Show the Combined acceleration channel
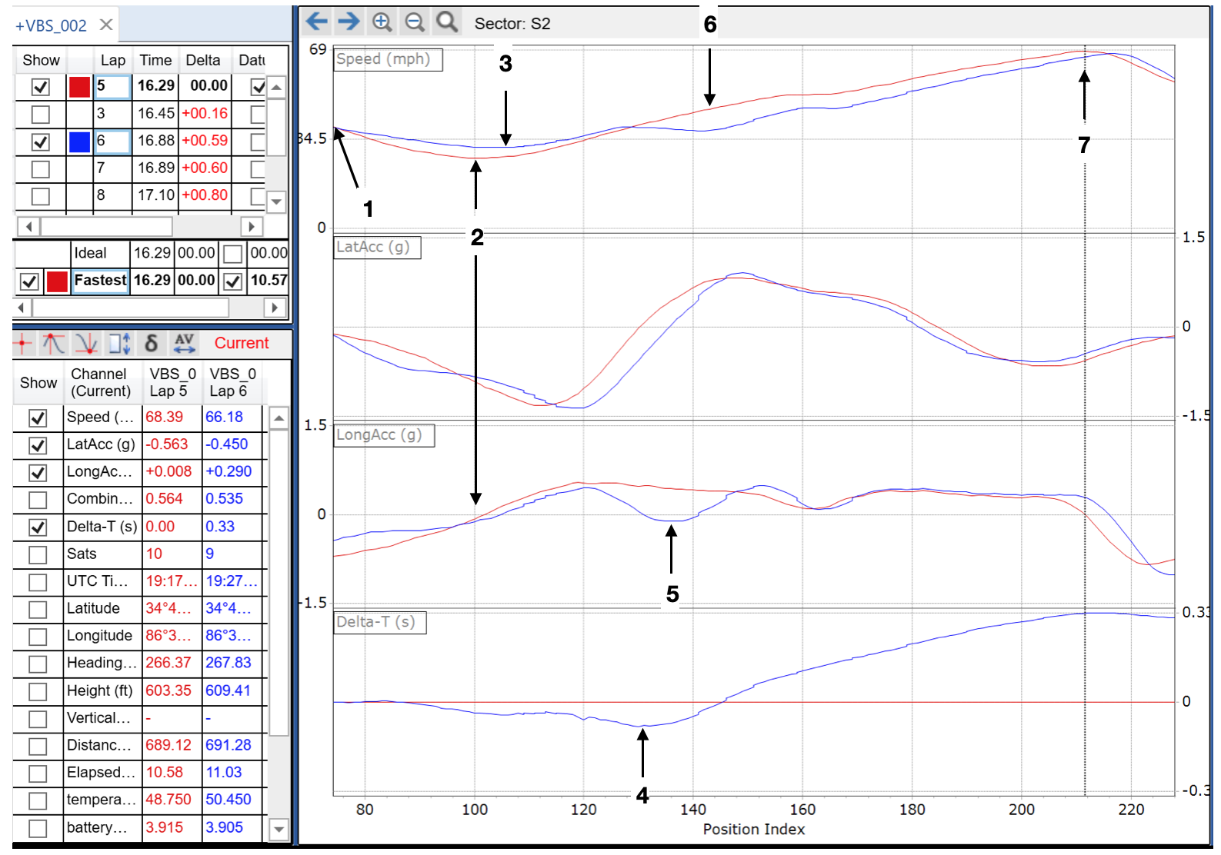The width and height of the screenshot is (1221, 855). pyautogui.click(x=38, y=500)
